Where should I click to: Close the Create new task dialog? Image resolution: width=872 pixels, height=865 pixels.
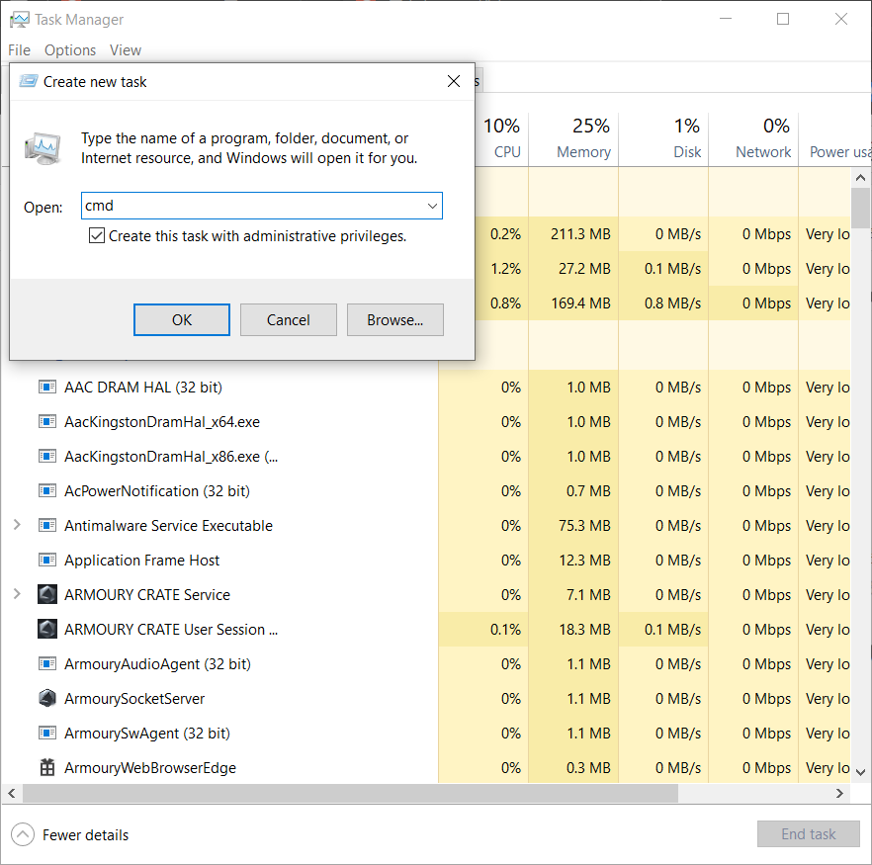click(454, 82)
